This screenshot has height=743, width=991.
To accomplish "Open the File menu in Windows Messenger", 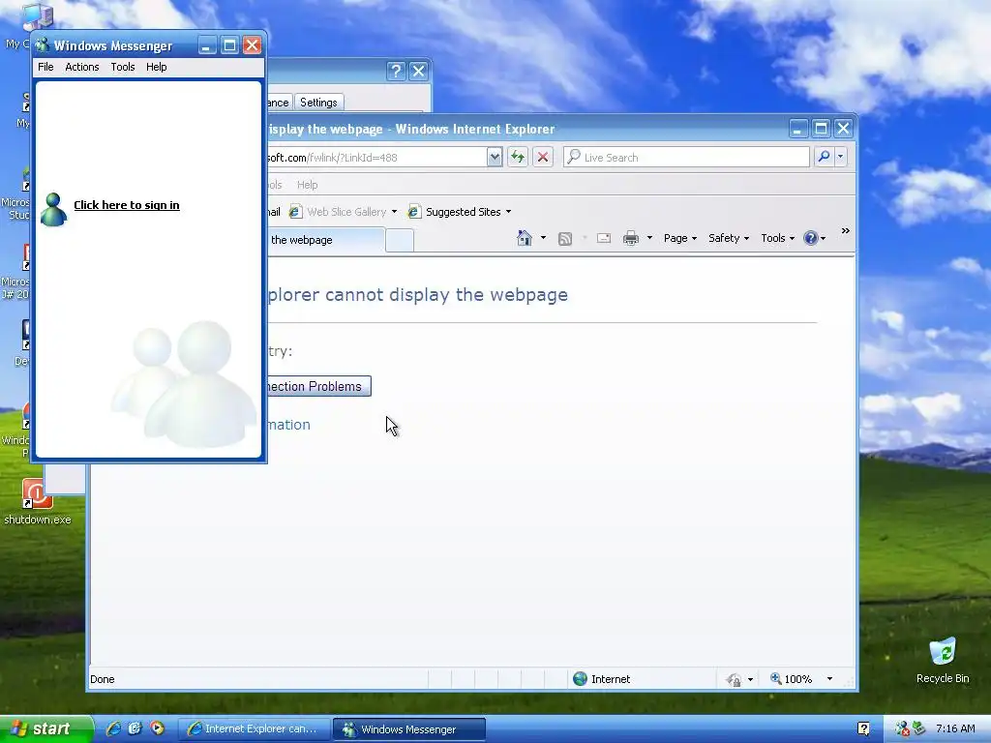I will click(45, 67).
